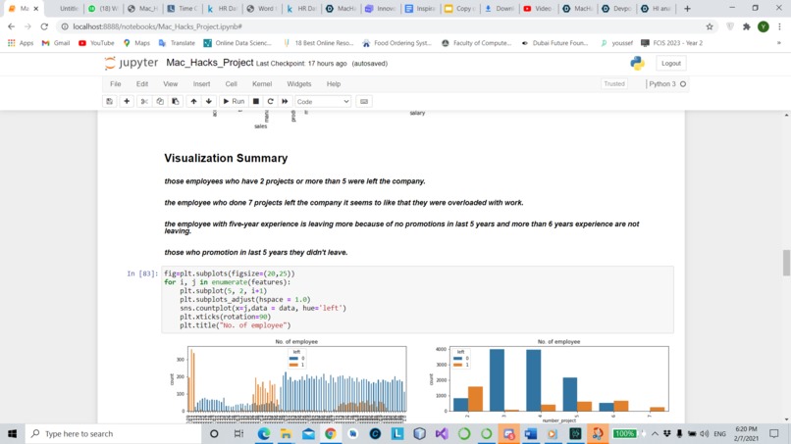
Task: Go back in browser history
Action: coord(11,26)
